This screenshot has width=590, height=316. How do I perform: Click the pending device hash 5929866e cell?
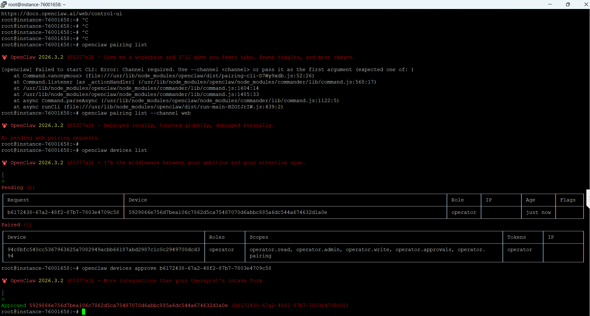coord(228,212)
